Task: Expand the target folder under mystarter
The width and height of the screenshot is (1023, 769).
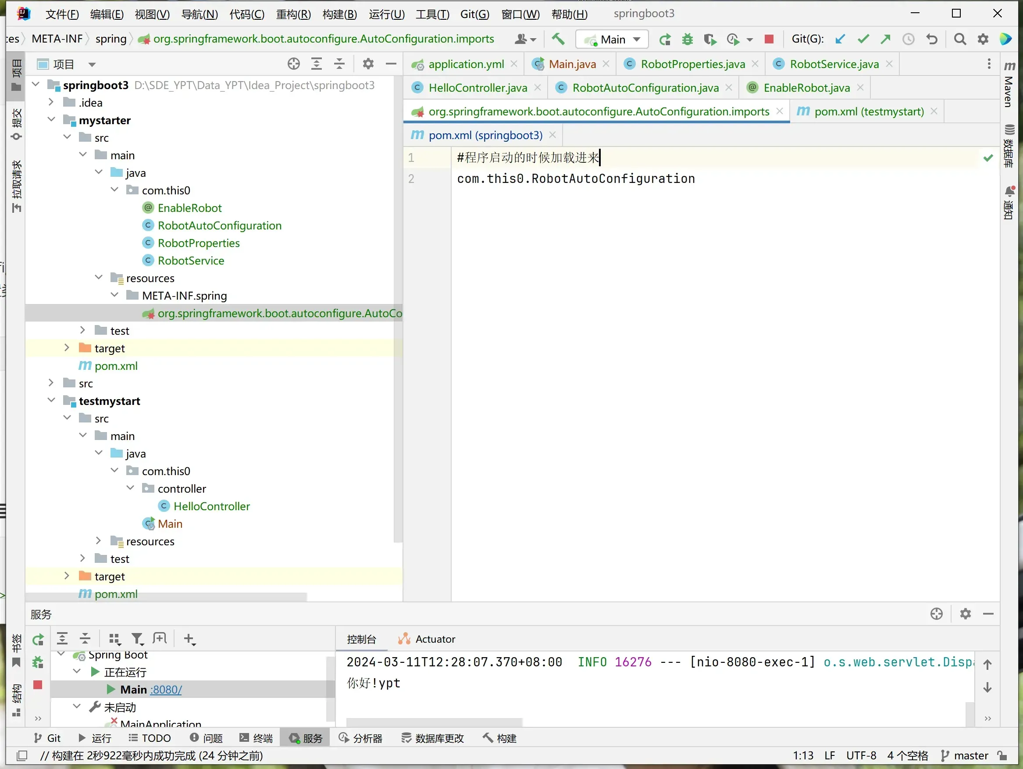Action: pos(67,348)
